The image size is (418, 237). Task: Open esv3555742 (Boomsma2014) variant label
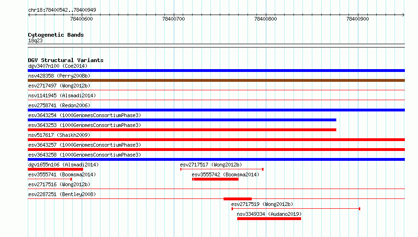(225, 174)
